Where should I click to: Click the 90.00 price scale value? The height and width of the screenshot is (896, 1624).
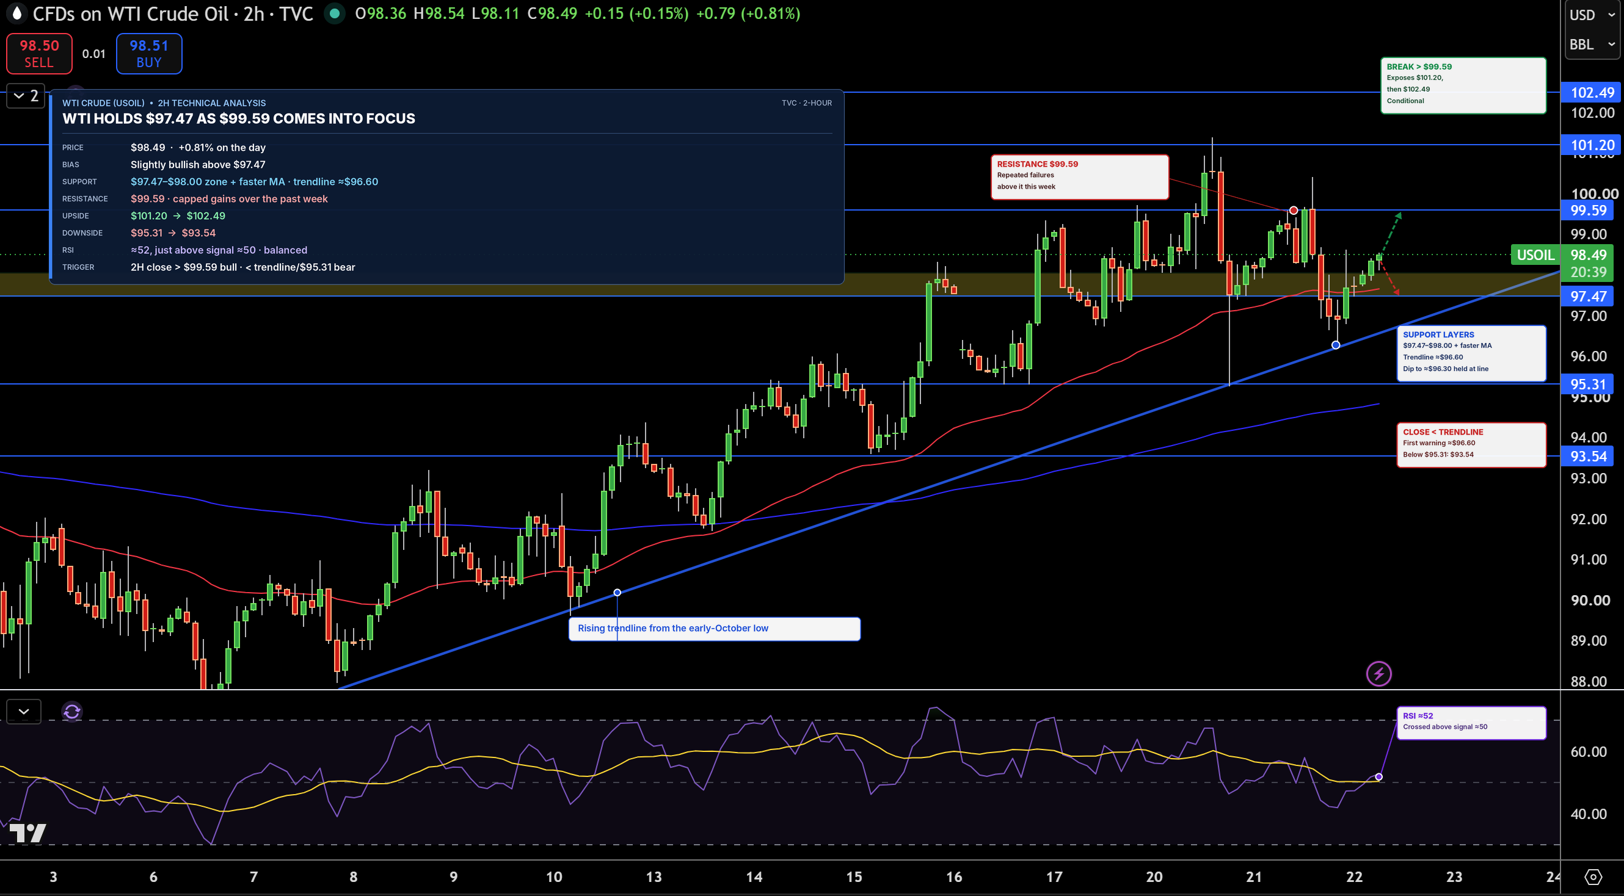(1589, 600)
